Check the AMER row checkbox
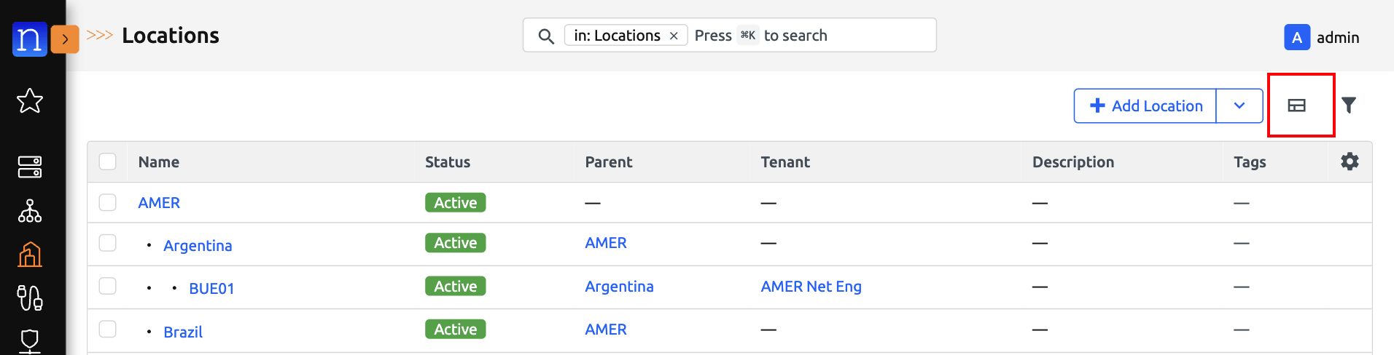The height and width of the screenshot is (355, 1394). tap(108, 202)
